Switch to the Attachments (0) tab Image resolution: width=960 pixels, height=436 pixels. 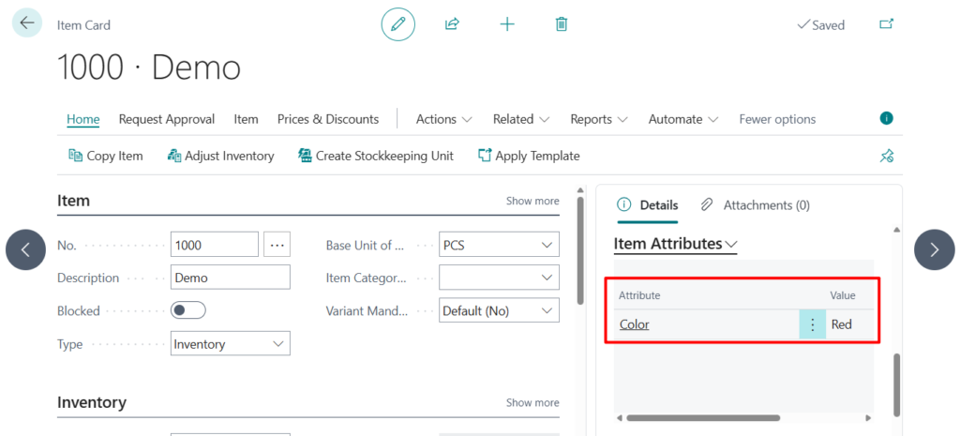[756, 204]
